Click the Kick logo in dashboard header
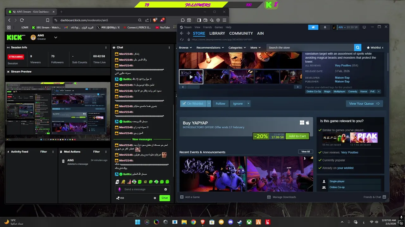Image resolution: width=405 pixels, height=227 pixels. click(16, 38)
